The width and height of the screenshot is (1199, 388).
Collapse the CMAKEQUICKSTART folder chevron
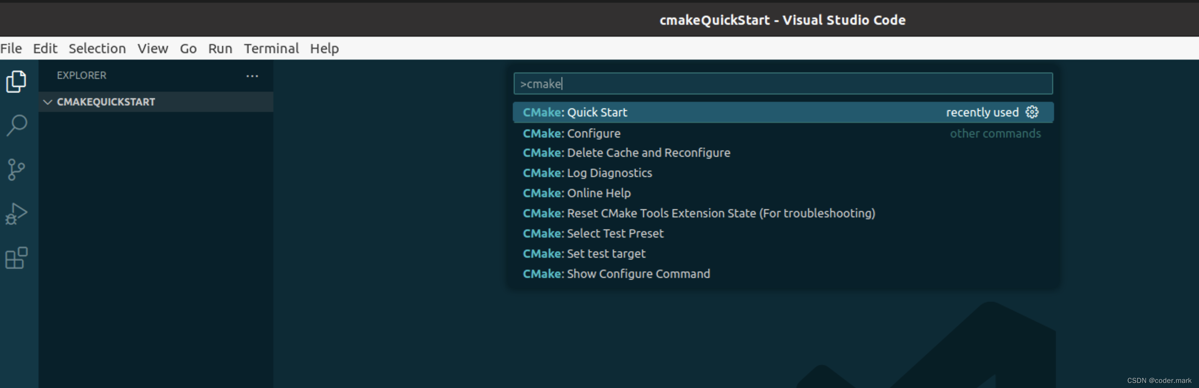[48, 102]
